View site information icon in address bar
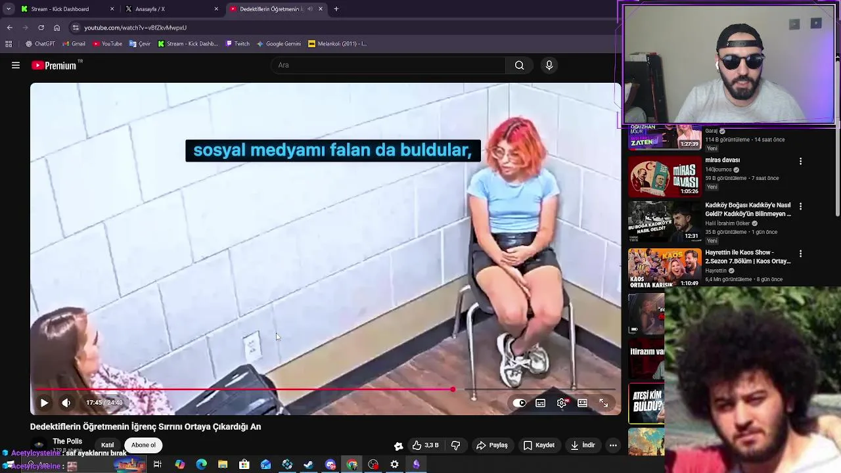Screen dimensions: 841x473 [x=76, y=28]
